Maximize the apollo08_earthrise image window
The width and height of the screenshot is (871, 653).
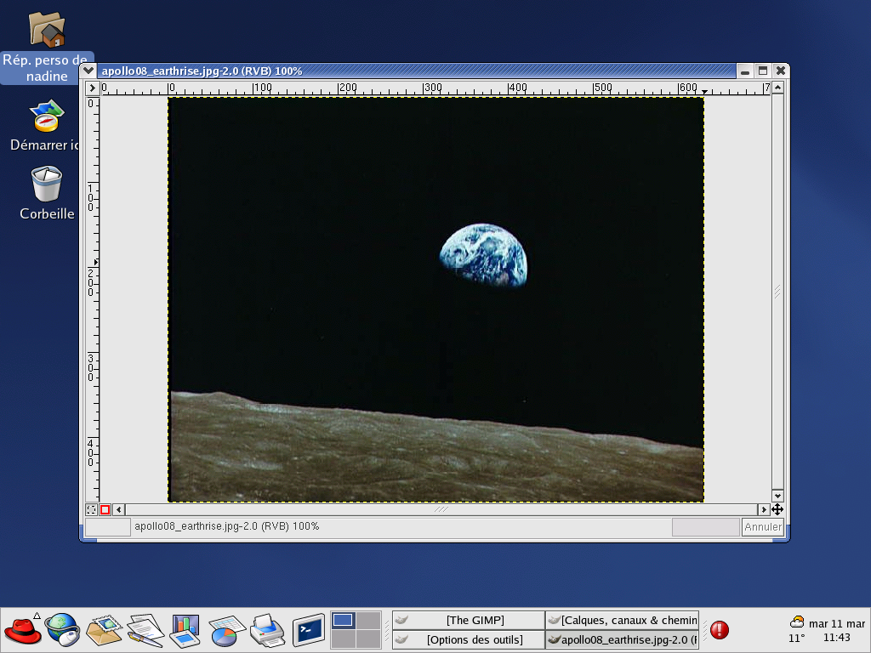tap(763, 71)
